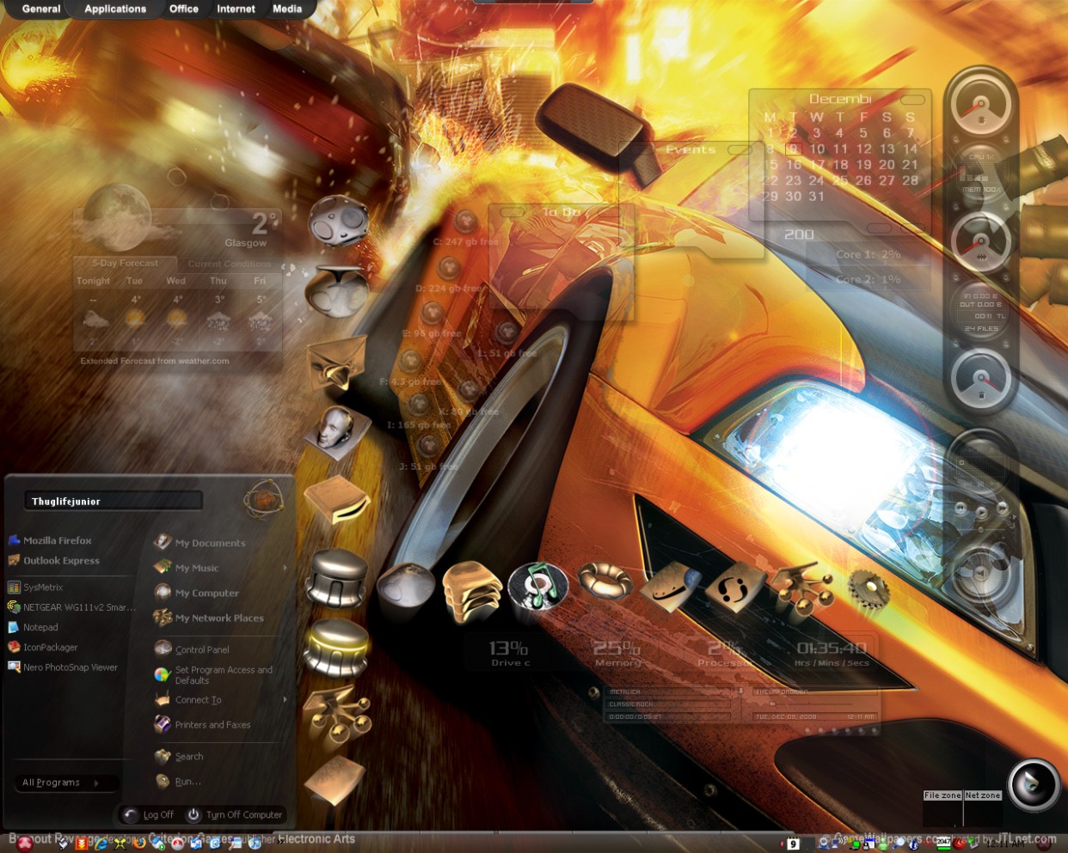Open the Media menu in the top bar
This screenshot has height=853, width=1068.
[x=287, y=9]
